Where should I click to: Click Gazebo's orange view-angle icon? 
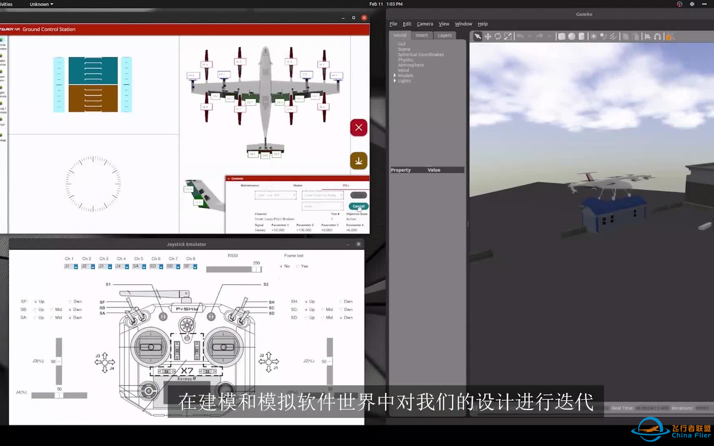[670, 36]
